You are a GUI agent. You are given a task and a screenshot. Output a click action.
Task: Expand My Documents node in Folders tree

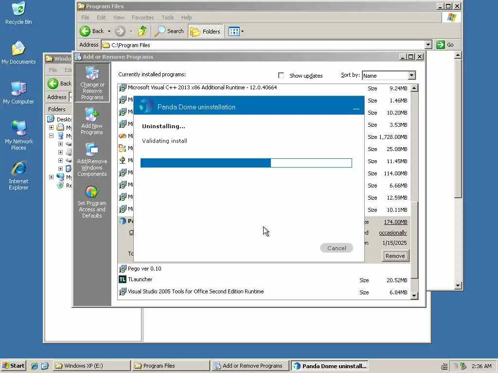[x=51, y=128]
